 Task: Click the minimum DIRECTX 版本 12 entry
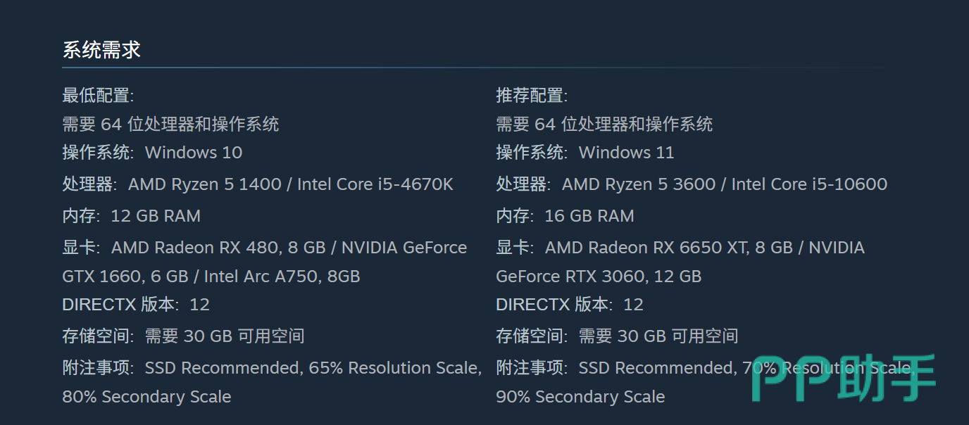coord(136,305)
